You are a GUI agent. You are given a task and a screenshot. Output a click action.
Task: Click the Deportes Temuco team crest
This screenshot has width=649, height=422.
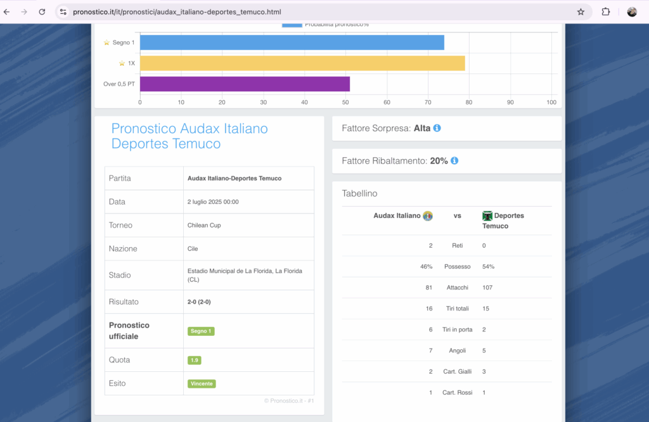tap(487, 215)
